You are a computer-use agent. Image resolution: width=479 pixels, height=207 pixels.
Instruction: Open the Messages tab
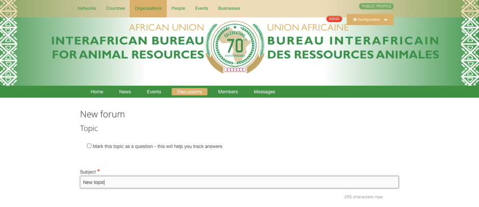coord(265,92)
